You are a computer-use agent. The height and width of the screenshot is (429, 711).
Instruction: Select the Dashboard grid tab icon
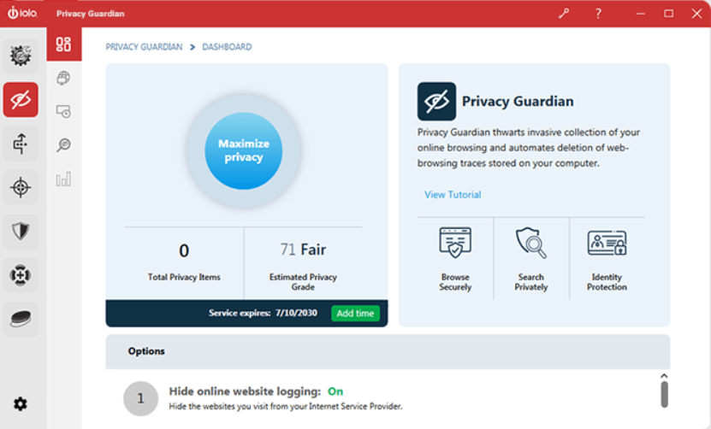click(x=64, y=44)
